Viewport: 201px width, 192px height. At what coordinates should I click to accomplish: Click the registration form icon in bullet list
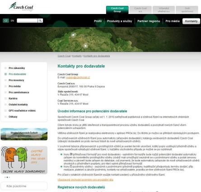point(71,154)
